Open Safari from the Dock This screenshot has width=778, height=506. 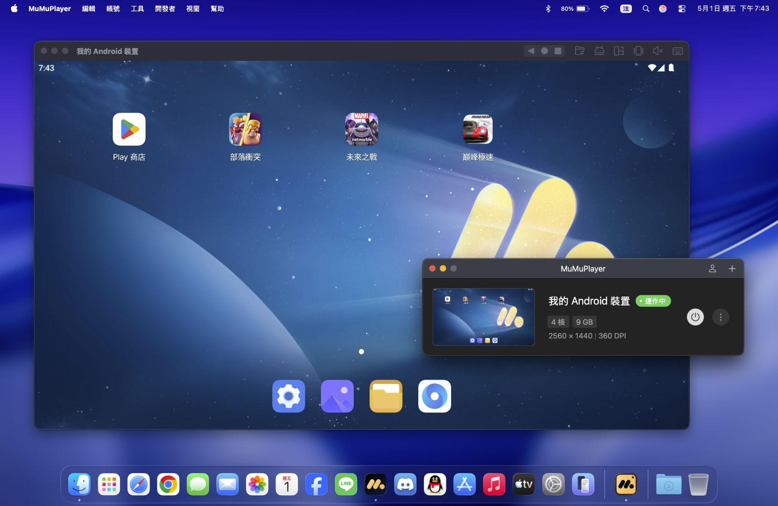tap(139, 484)
